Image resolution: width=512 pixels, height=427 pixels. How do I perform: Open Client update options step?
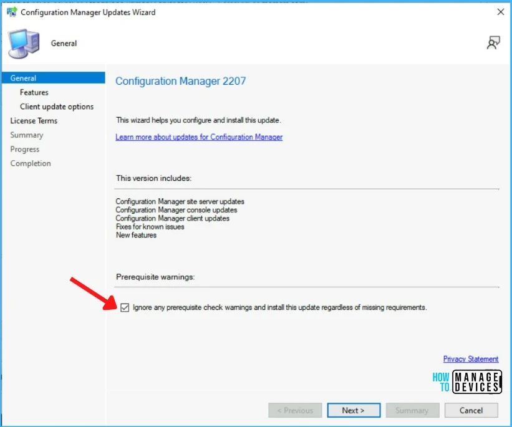click(x=57, y=107)
